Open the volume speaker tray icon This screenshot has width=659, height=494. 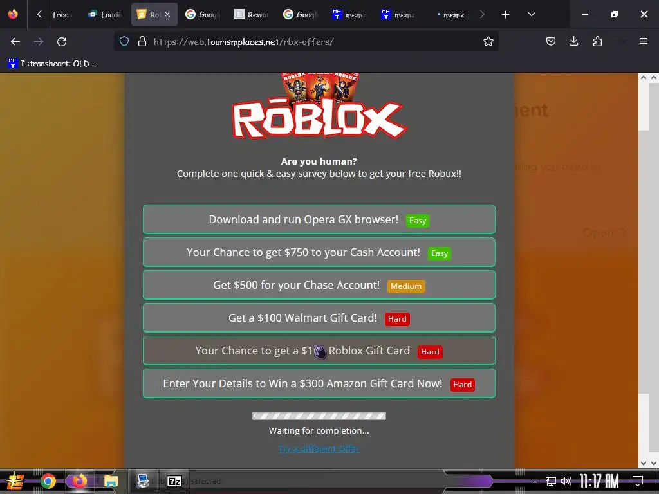pos(566,481)
